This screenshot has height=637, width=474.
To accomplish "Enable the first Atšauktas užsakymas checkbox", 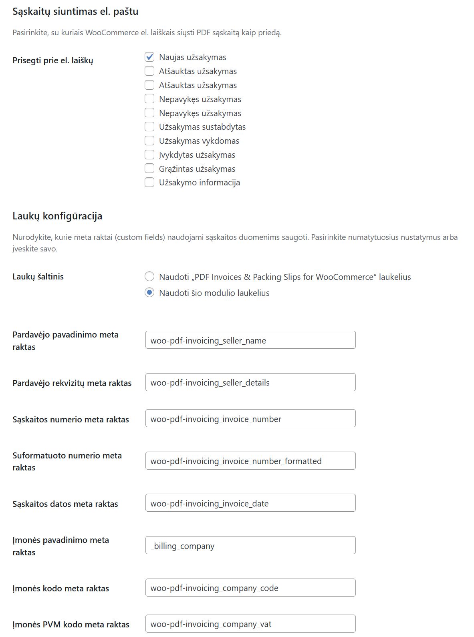I will (x=149, y=71).
